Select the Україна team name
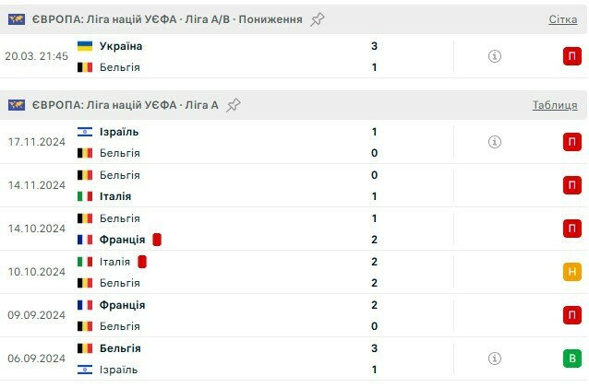 pyautogui.click(x=121, y=46)
